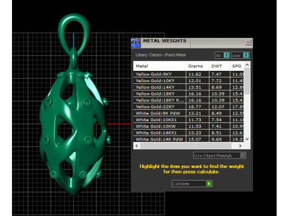This screenshot has width=288, height=216.
Task: Click the 12.01 grams value
Action: pos(195,81)
